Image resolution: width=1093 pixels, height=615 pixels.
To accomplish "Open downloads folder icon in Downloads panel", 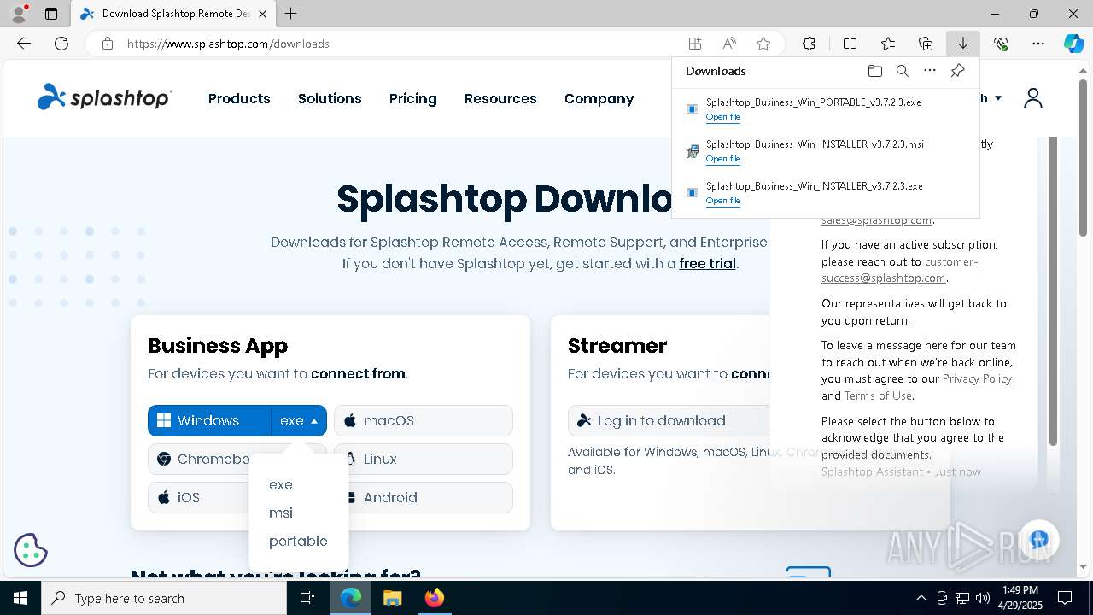I will click(x=874, y=71).
